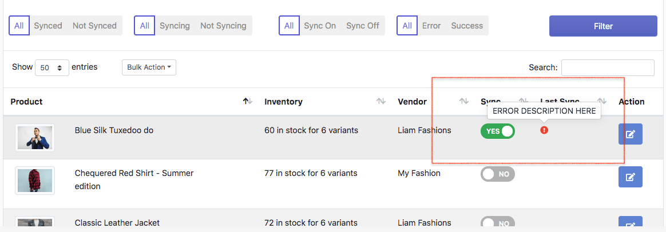Screen dimensions: 666x232
Task: Click into the Search input field
Action: [607, 67]
